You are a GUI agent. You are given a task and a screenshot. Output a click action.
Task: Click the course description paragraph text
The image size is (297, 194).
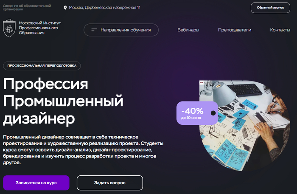click(x=83, y=150)
